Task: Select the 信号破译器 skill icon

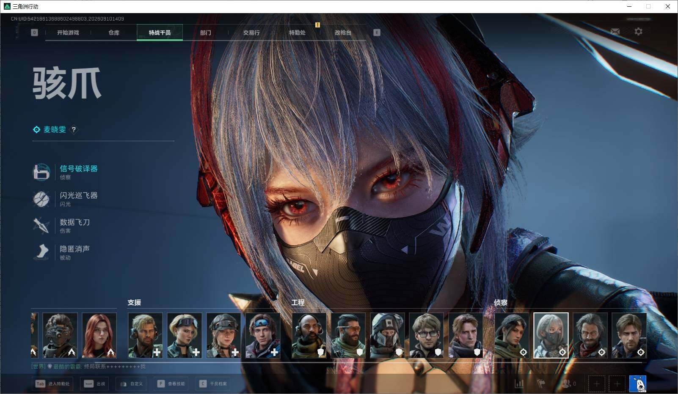Action: tap(41, 172)
